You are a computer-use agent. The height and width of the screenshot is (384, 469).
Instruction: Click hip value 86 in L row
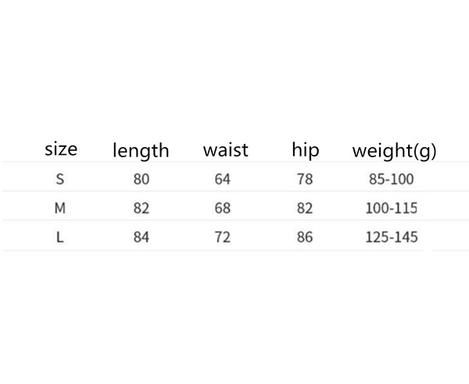point(305,237)
